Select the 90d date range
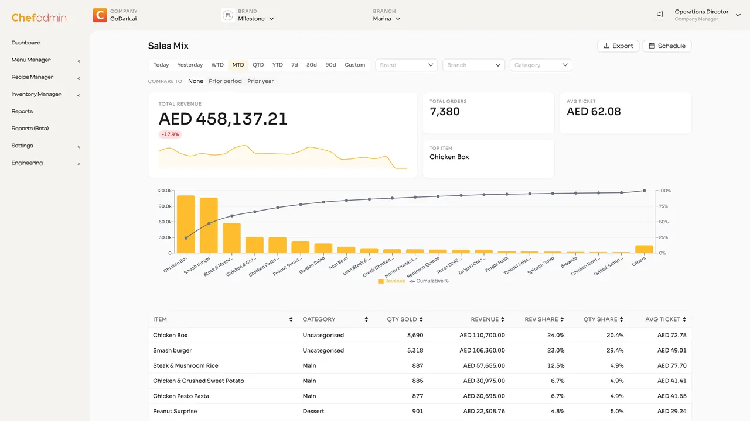750x421 pixels. pos(331,65)
